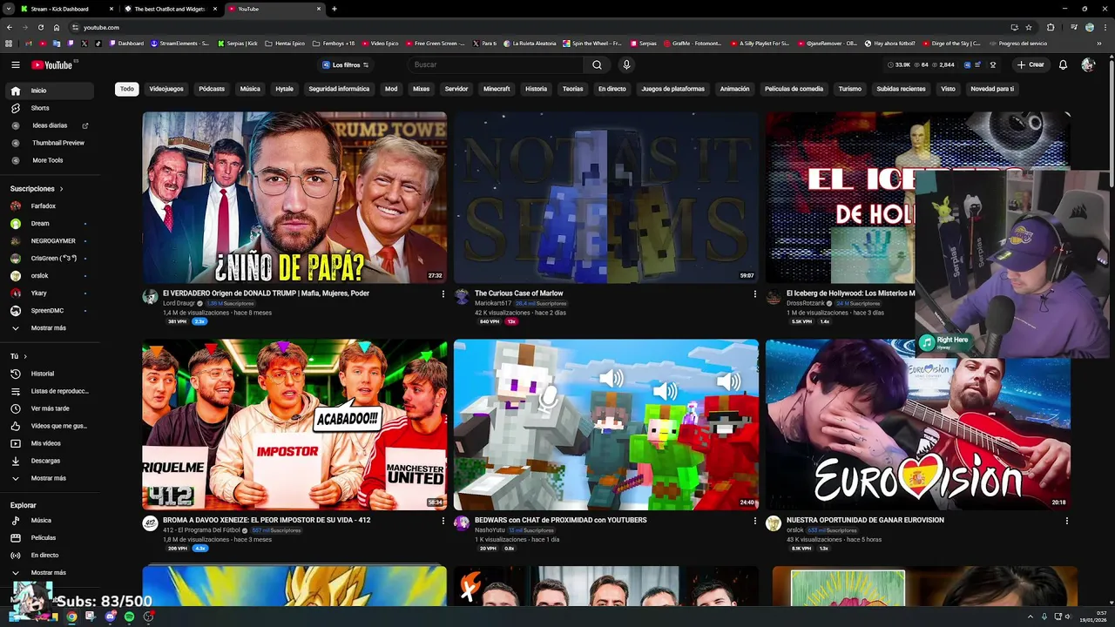The image size is (1115, 627).
Task: Click the Buscar search field
Action: click(x=497, y=64)
